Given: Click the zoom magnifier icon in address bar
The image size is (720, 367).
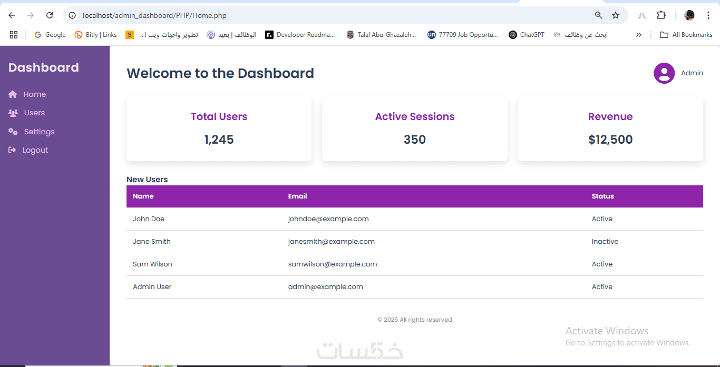Looking at the screenshot, I should [599, 15].
